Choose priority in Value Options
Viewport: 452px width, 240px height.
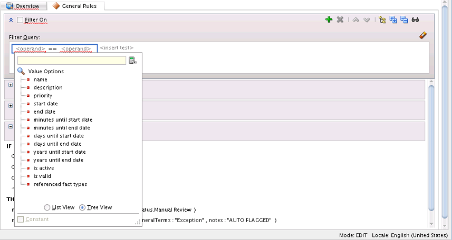(43, 96)
